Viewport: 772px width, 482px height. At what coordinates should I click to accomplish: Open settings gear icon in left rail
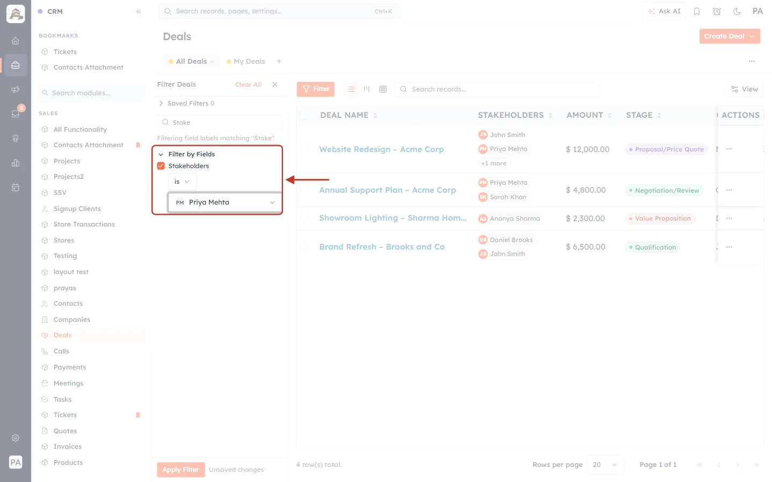(16, 438)
